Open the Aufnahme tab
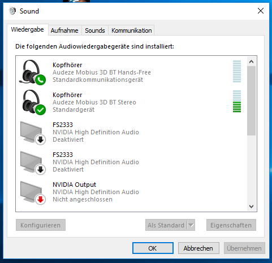The height and width of the screenshot is (263, 272). coord(64,30)
